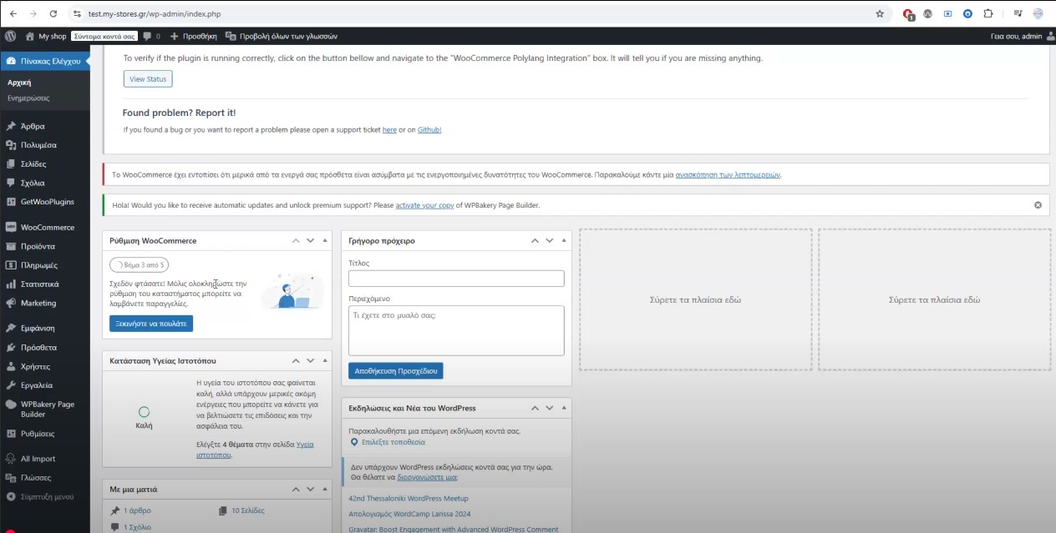1056x533 pixels.
Task: Open Εργαλεία tools sidebar icon
Action: coord(10,385)
